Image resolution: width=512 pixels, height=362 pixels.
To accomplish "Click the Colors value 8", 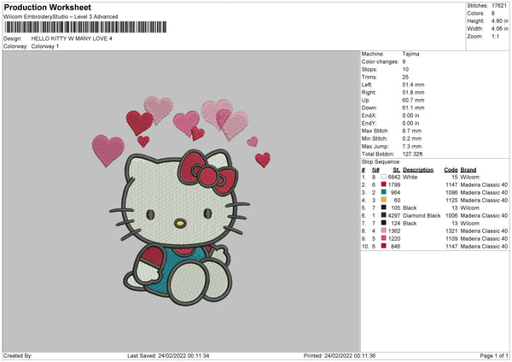I will pyautogui.click(x=493, y=14).
